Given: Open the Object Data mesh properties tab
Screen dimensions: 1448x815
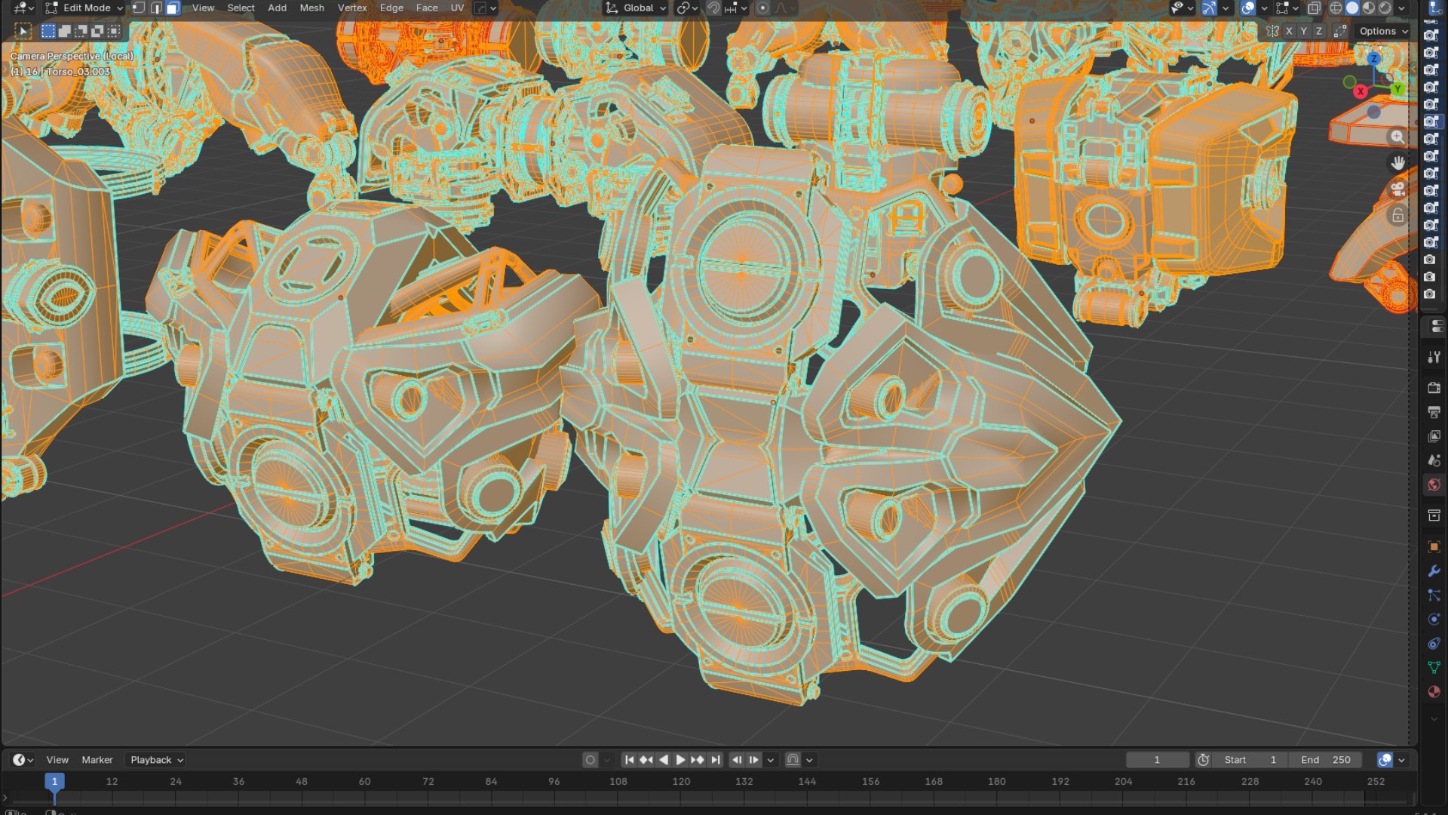Looking at the screenshot, I should click(1434, 667).
